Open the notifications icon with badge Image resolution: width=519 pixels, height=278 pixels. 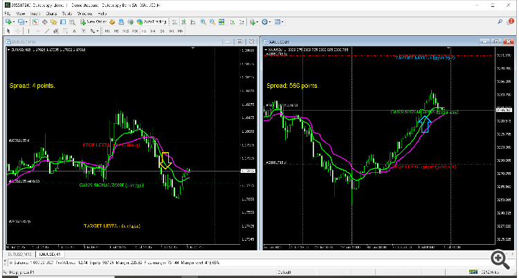[510, 22]
